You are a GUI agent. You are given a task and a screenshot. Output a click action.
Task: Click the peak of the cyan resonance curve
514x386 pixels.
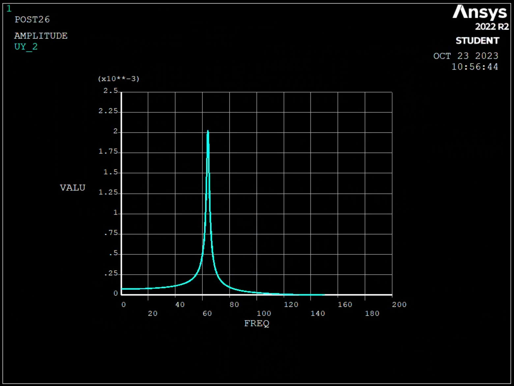point(208,131)
